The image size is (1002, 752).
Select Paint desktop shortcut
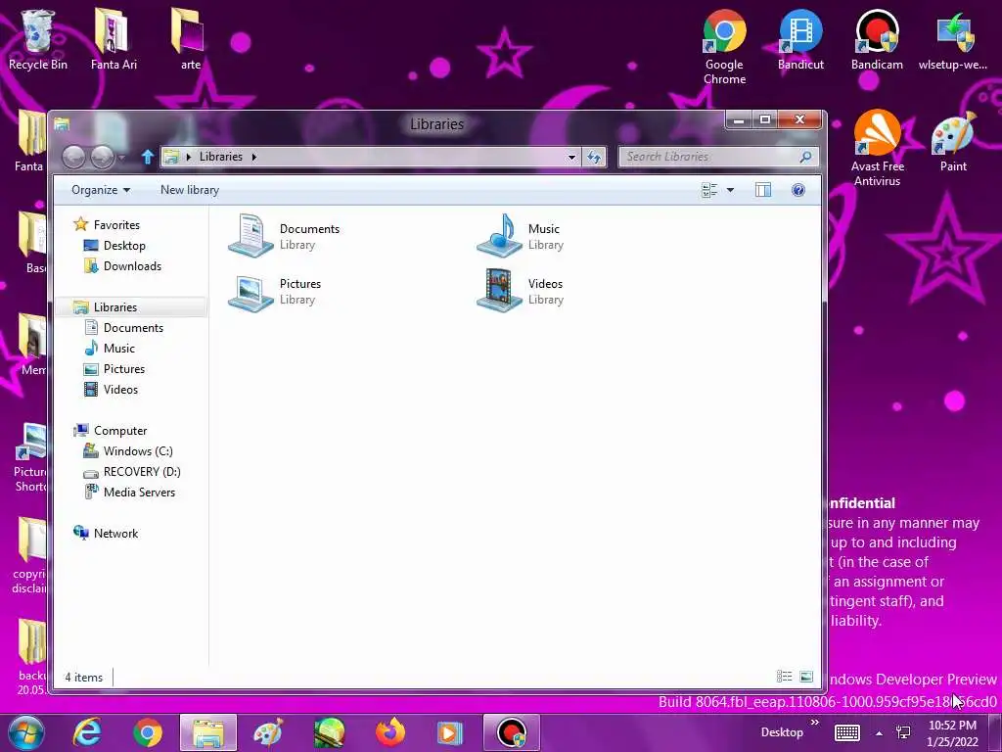tap(953, 141)
